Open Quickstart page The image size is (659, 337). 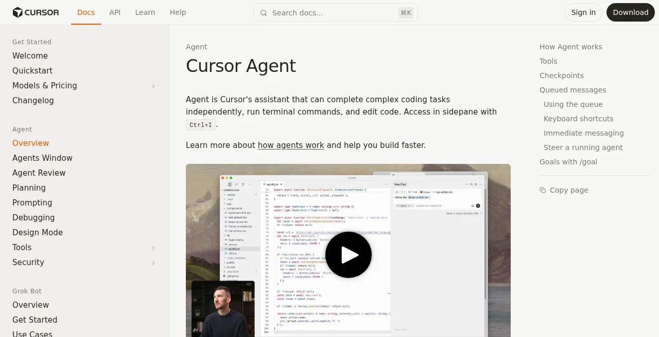pyautogui.click(x=32, y=71)
